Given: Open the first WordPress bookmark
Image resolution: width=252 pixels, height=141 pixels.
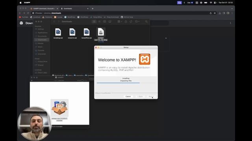Looking at the screenshot, I should [70, 17].
